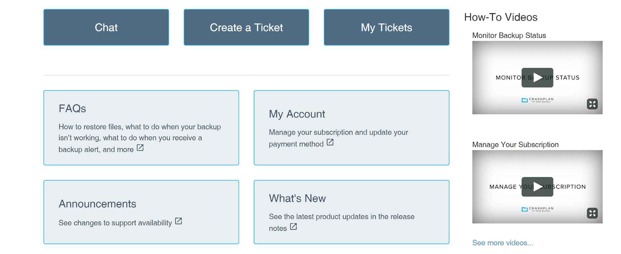Viewport: 621px width, 254px height.
Task: Click the CrashPlan logo in second video
Action: click(x=537, y=209)
